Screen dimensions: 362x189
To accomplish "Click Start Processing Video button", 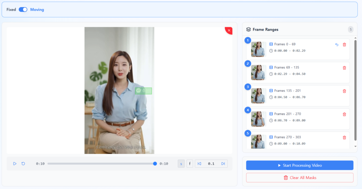I will tap(299, 165).
